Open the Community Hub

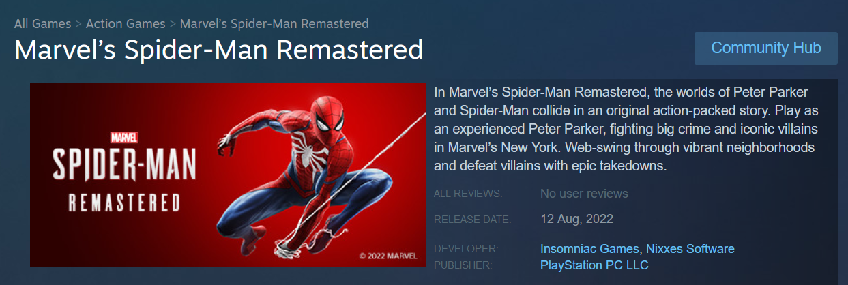coord(765,48)
